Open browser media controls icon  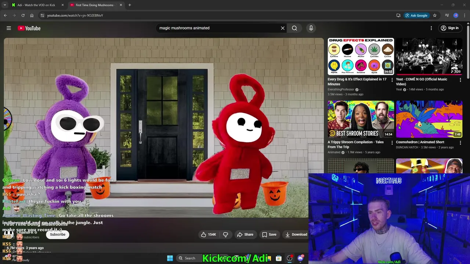click(447, 15)
